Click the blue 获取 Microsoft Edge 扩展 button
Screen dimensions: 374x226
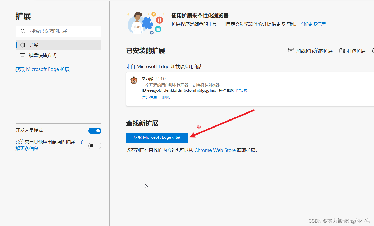pos(157,138)
